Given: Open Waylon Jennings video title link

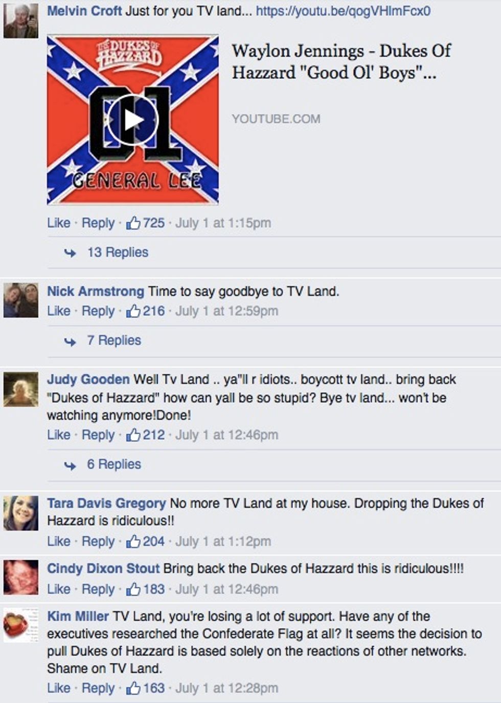Looking at the screenshot, I should (341, 61).
